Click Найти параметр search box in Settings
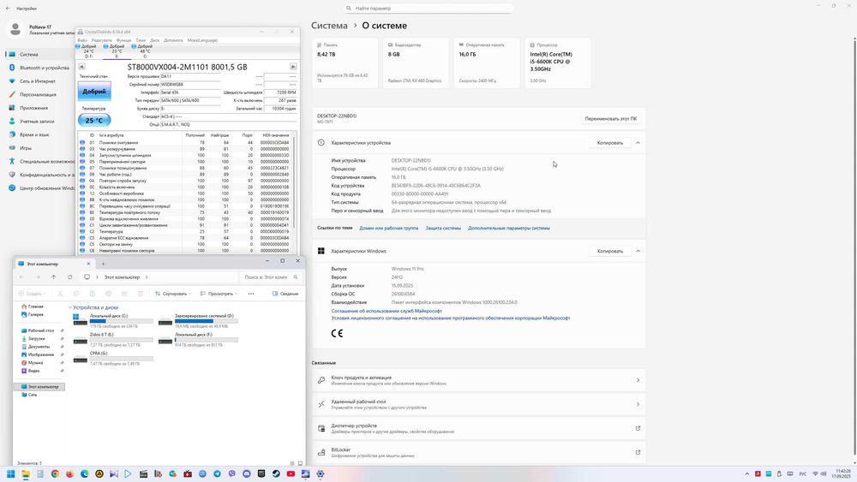857x482 pixels. (x=429, y=9)
